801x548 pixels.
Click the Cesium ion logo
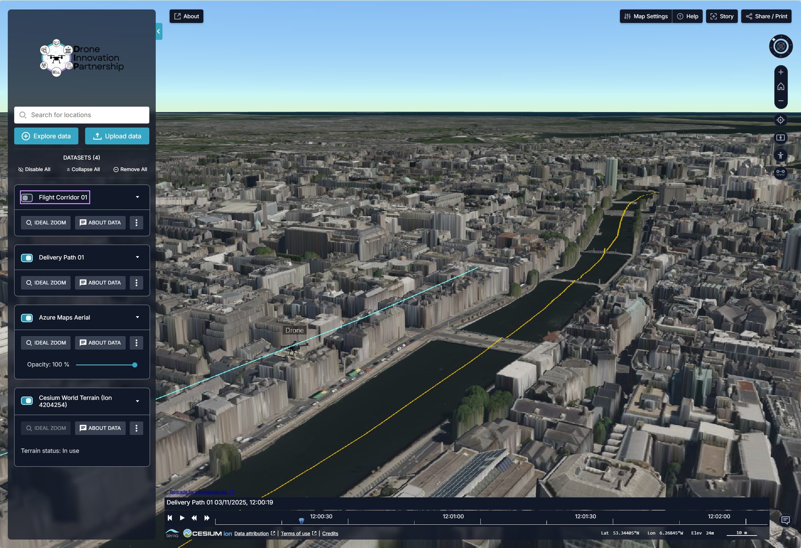tap(207, 533)
